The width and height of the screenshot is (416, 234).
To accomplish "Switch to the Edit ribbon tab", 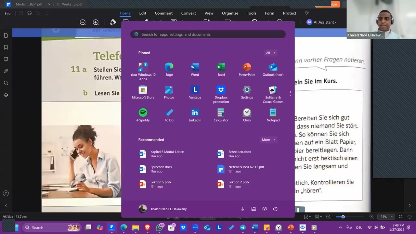I will point(143,13).
